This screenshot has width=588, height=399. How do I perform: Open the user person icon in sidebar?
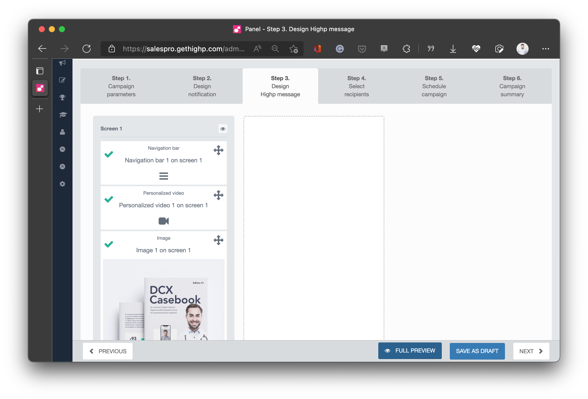(x=62, y=132)
